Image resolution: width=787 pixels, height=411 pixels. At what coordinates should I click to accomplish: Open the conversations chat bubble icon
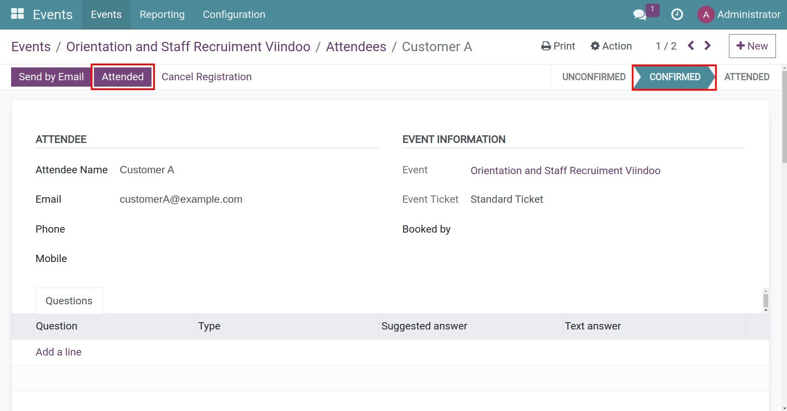pos(639,15)
